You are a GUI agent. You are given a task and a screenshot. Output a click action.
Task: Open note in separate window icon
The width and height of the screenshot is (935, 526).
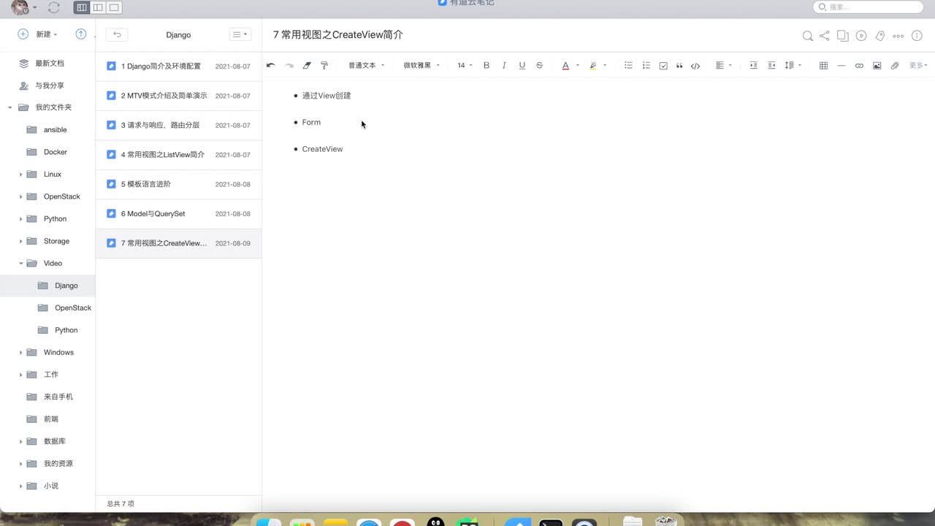(x=843, y=35)
